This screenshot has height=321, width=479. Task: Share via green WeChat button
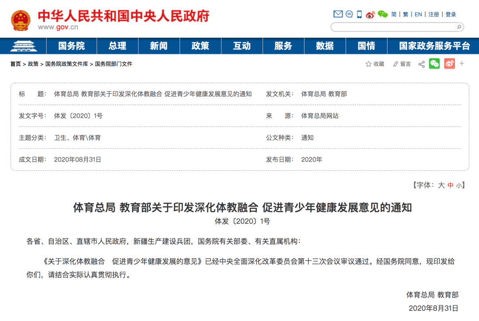[434, 63]
